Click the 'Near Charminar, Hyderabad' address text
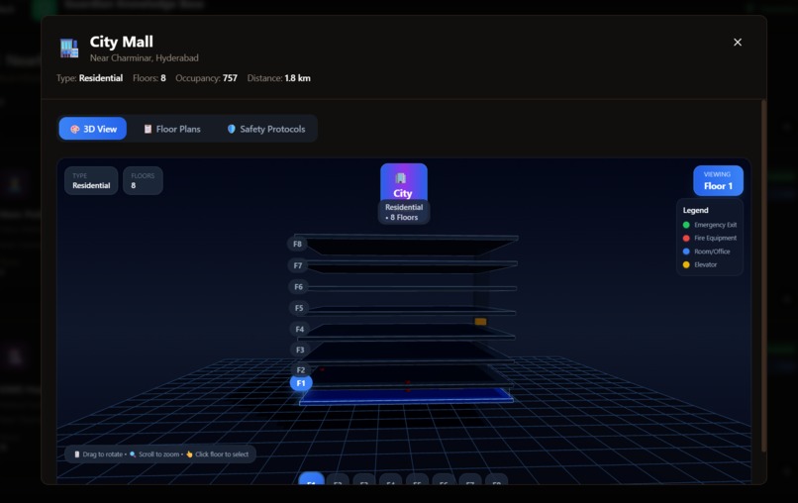The image size is (798, 503). pos(144,58)
